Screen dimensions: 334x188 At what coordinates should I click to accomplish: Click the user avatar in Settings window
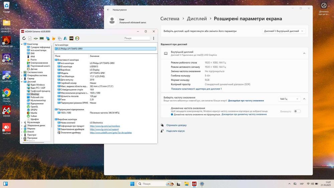(112, 21)
